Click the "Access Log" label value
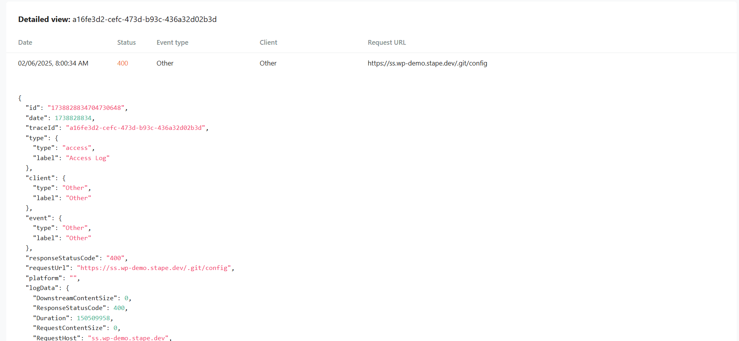739x341 pixels. click(88, 158)
